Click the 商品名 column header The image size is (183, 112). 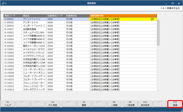[x=34, y=16]
